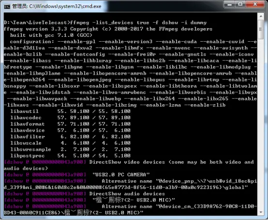
Task: Click the libavutil version row
Action: (x=71, y=111)
